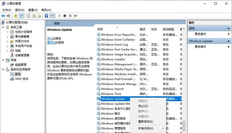232x133 pixels.
Task: Select 性能 icon in tree
Action: (12, 51)
